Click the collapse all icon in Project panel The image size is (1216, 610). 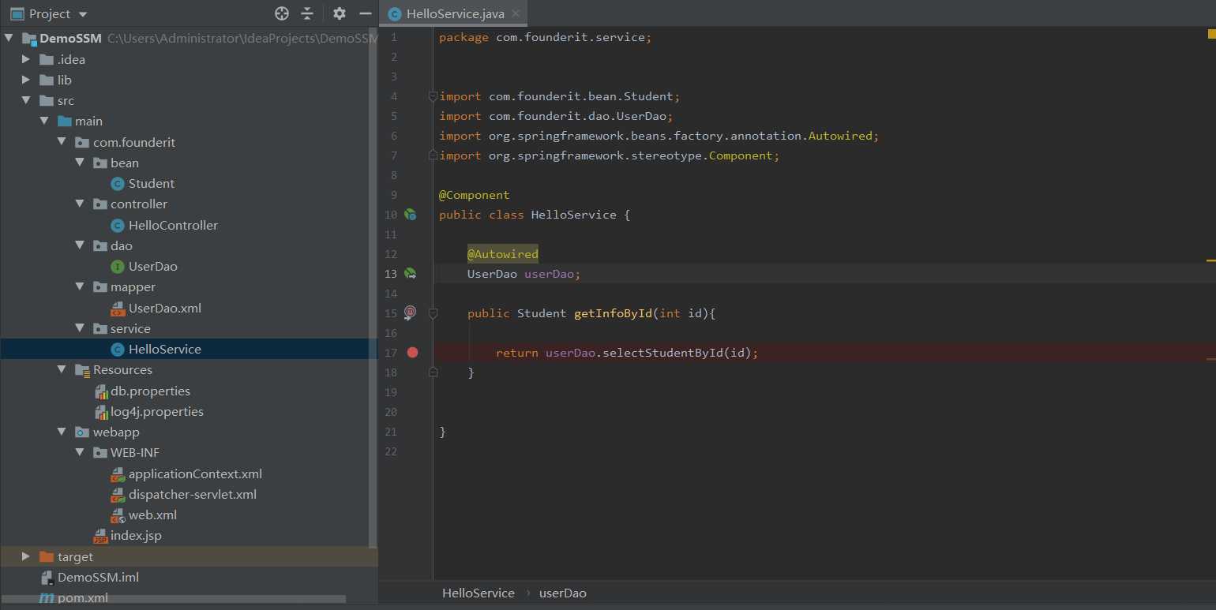307,13
